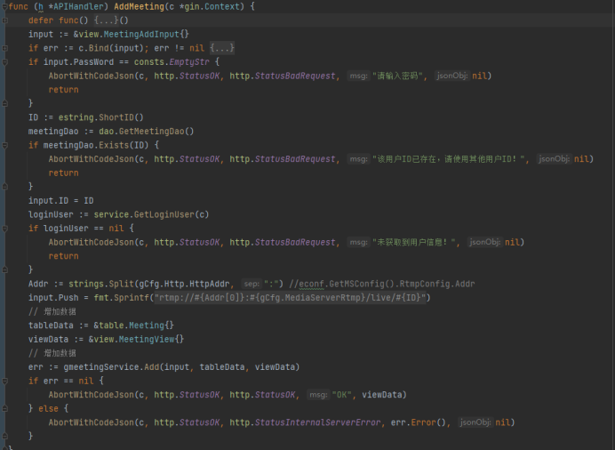Click estring.ShortID() call

pyautogui.click(x=100, y=117)
